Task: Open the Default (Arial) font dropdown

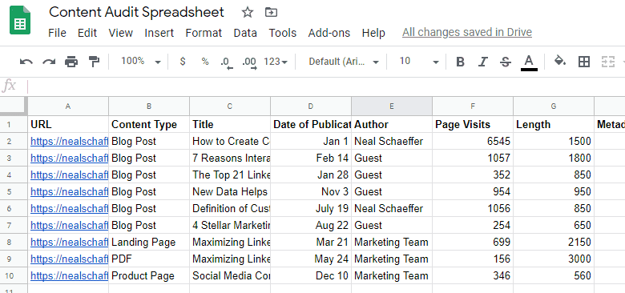Action: coord(344,62)
